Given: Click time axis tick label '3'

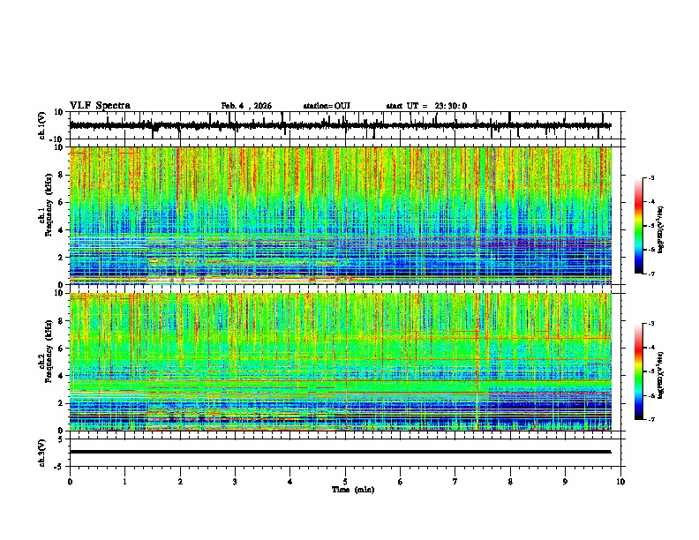Looking at the screenshot, I should (x=235, y=482).
